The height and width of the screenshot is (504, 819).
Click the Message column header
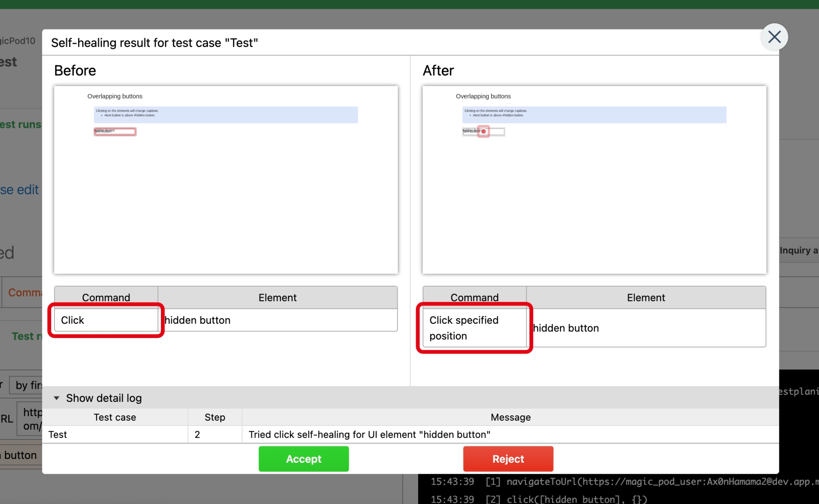(x=510, y=417)
